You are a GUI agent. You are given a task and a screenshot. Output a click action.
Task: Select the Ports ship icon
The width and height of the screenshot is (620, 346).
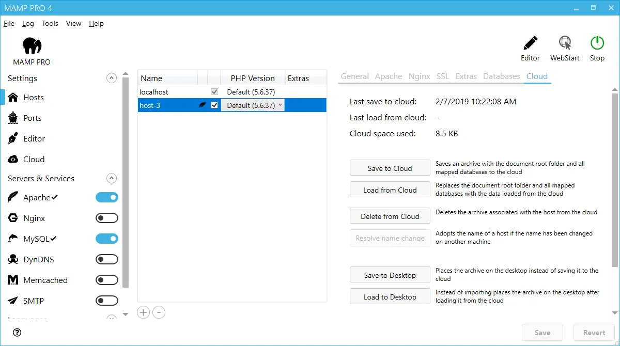(13, 118)
